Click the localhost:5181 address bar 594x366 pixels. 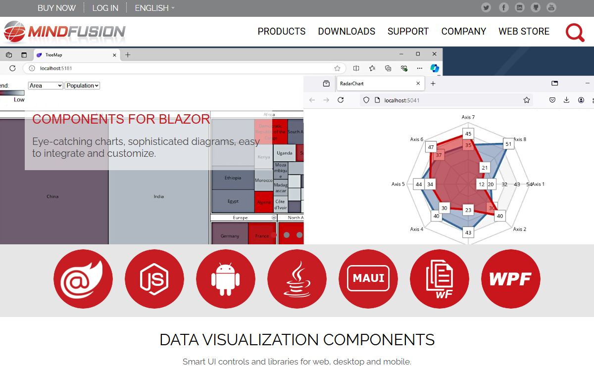tap(184, 68)
